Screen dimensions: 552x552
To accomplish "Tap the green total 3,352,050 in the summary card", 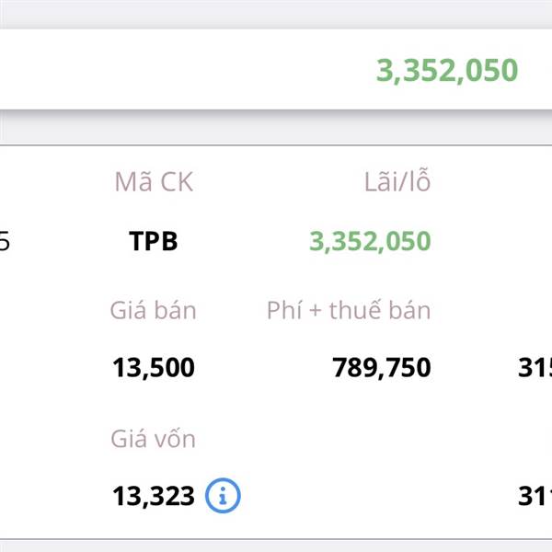I will pos(447,70).
